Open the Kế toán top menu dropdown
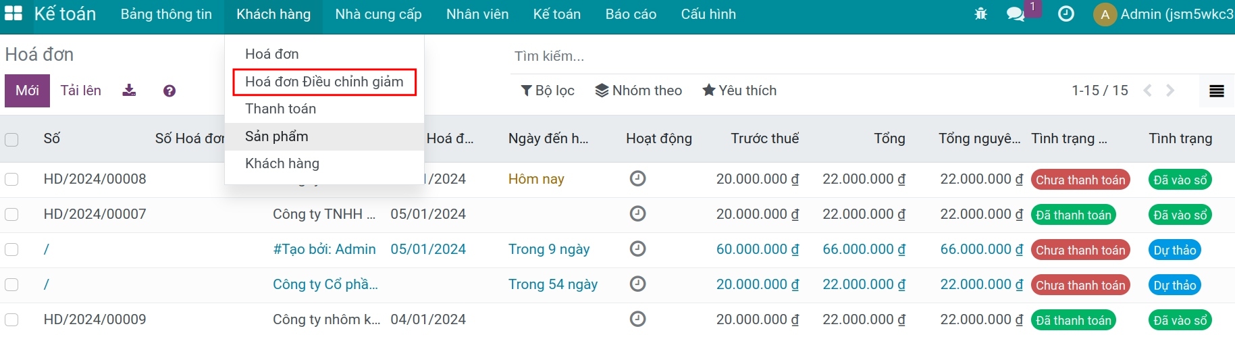 coord(557,14)
